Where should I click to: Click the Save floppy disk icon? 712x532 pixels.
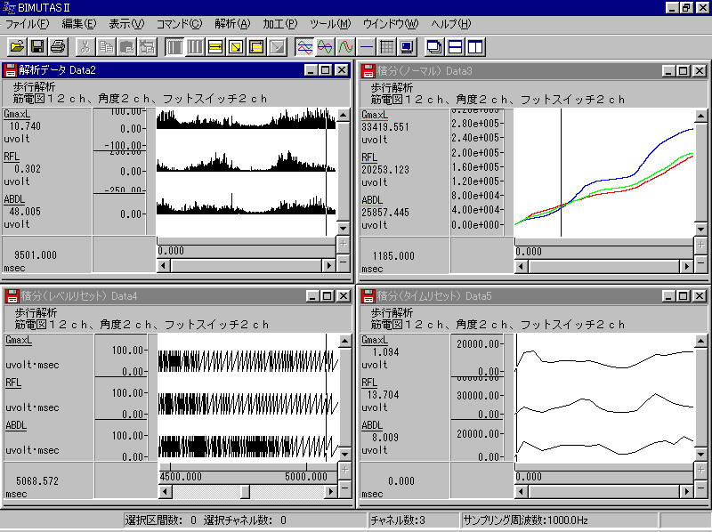click(37, 46)
